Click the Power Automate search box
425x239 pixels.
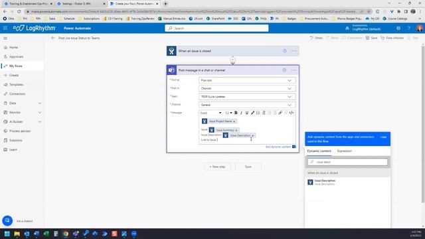216,28
